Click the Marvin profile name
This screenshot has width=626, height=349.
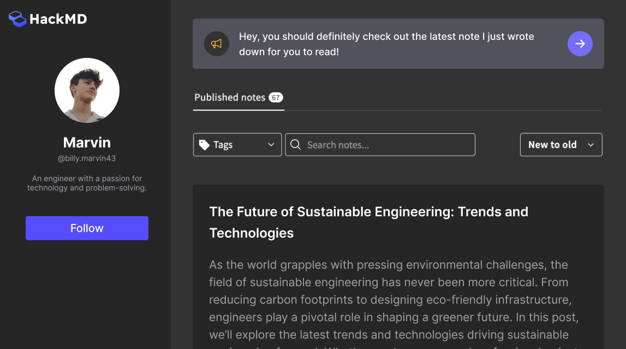[x=87, y=143]
